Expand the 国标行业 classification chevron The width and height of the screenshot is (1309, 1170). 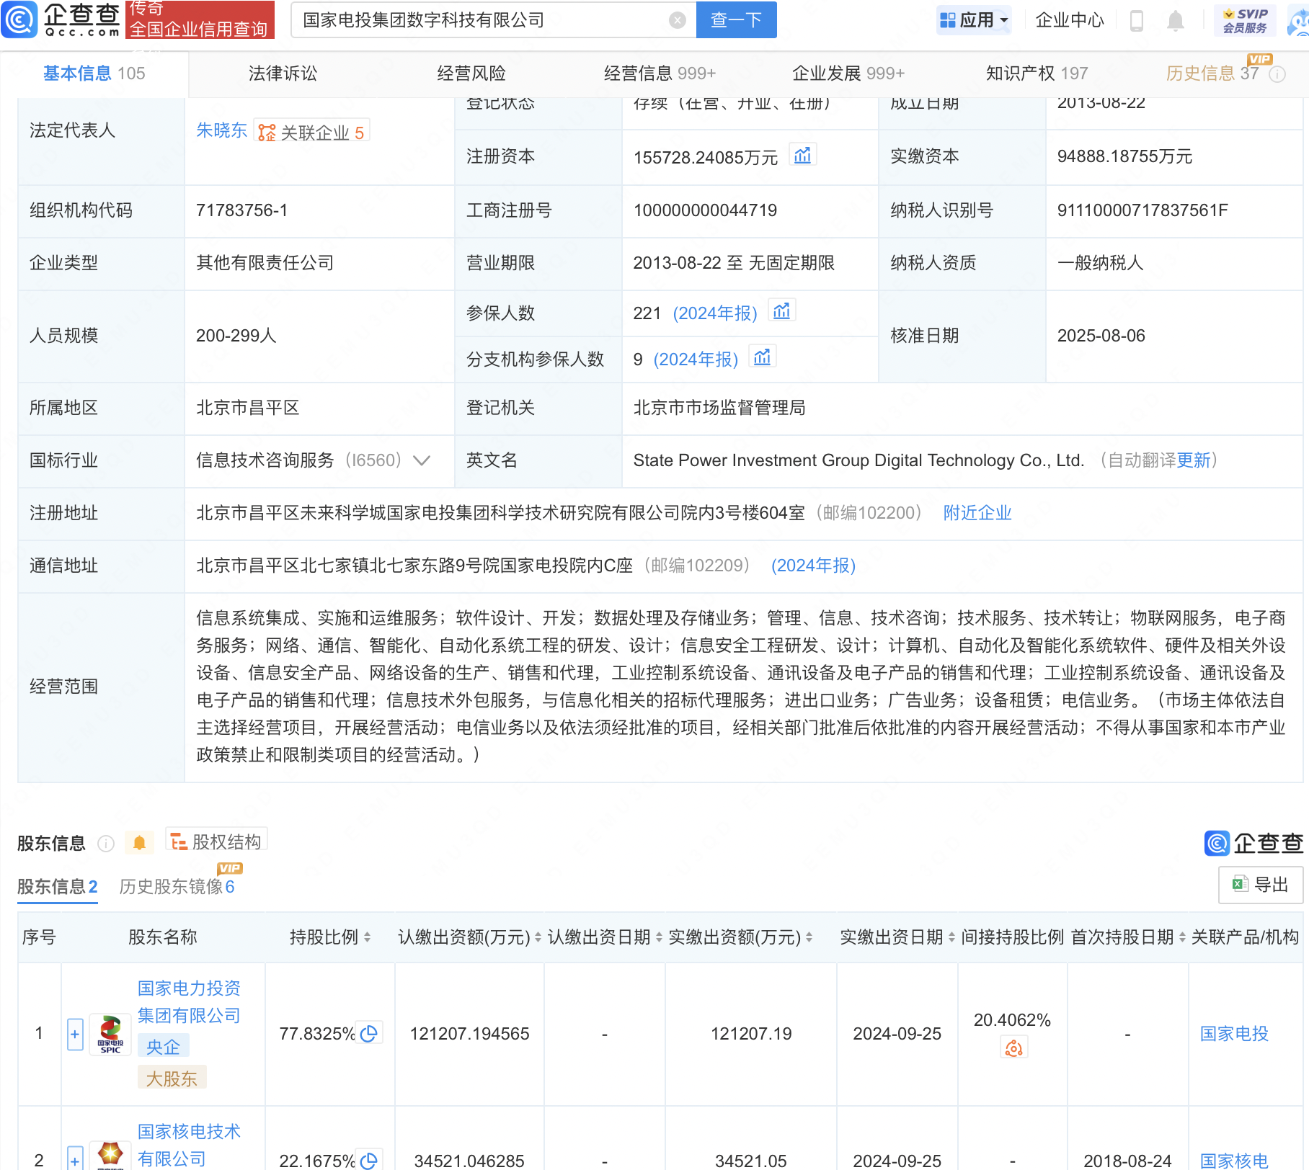point(422,460)
